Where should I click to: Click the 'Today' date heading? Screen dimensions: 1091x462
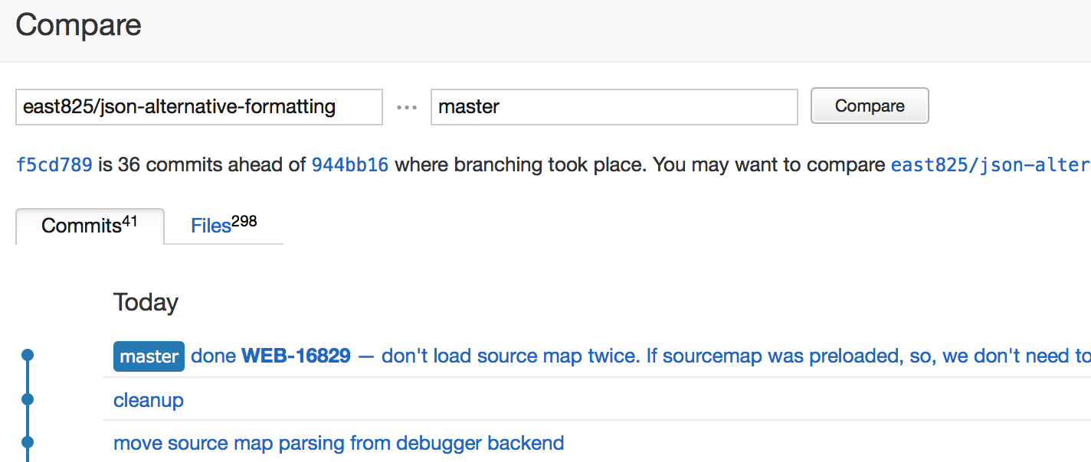146,302
